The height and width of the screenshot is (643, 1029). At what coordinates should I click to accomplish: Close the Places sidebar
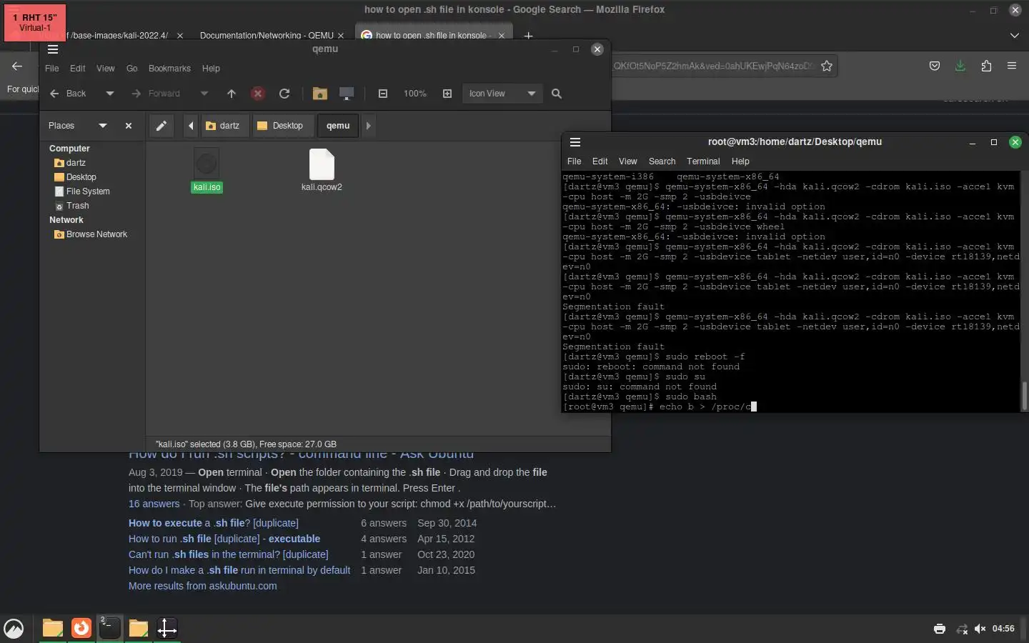click(x=129, y=126)
